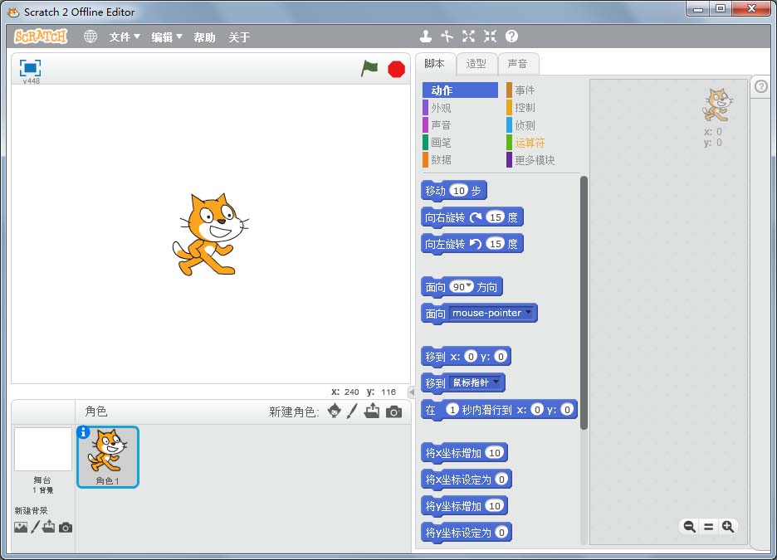The width and height of the screenshot is (777, 560).
Task: Open the 文件 menu
Action: coord(125,37)
